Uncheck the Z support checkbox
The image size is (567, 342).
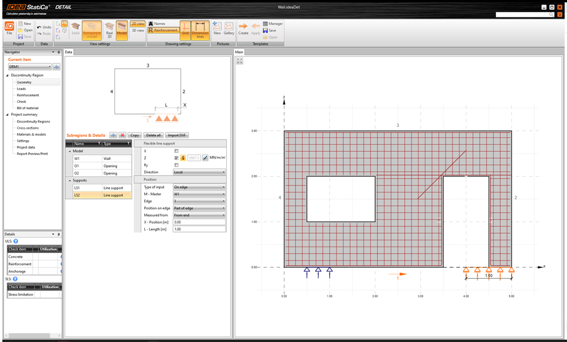[177, 158]
